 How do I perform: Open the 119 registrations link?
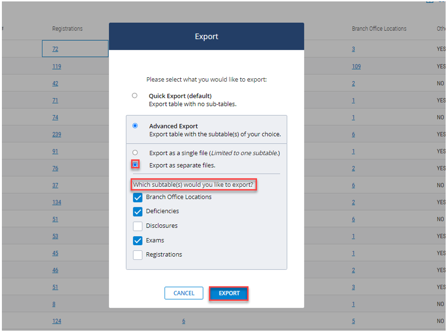point(56,66)
